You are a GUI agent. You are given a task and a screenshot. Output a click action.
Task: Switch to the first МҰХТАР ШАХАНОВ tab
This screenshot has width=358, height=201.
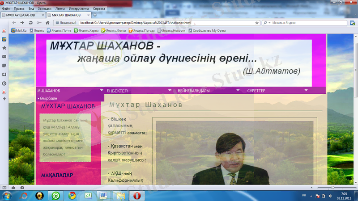pos(22,15)
